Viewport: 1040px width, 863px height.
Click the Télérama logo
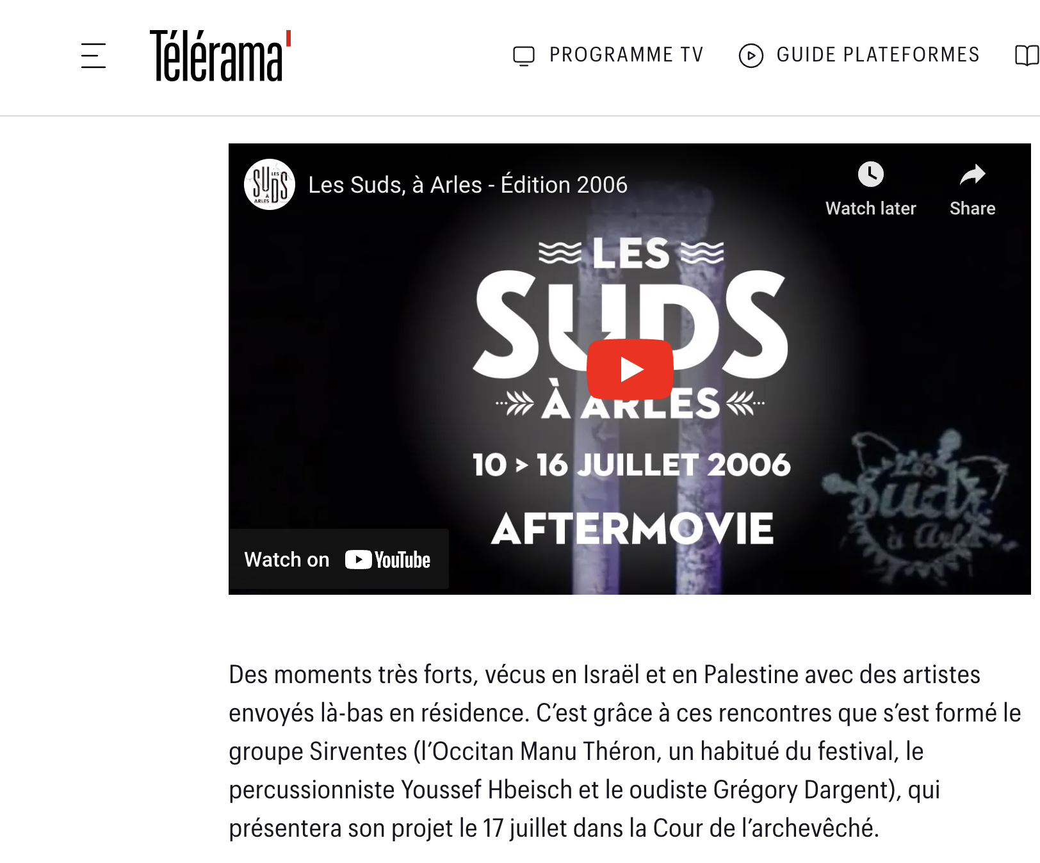coord(220,56)
